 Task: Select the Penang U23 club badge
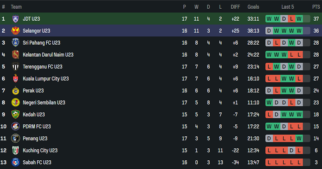click(x=16, y=138)
